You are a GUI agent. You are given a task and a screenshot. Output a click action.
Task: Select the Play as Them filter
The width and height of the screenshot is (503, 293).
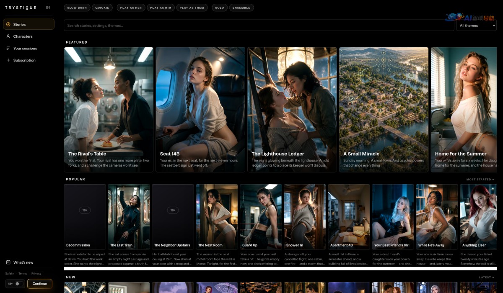[x=192, y=8]
